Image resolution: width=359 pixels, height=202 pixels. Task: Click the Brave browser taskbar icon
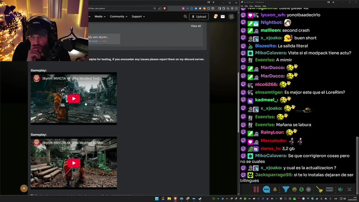pos(175,199)
